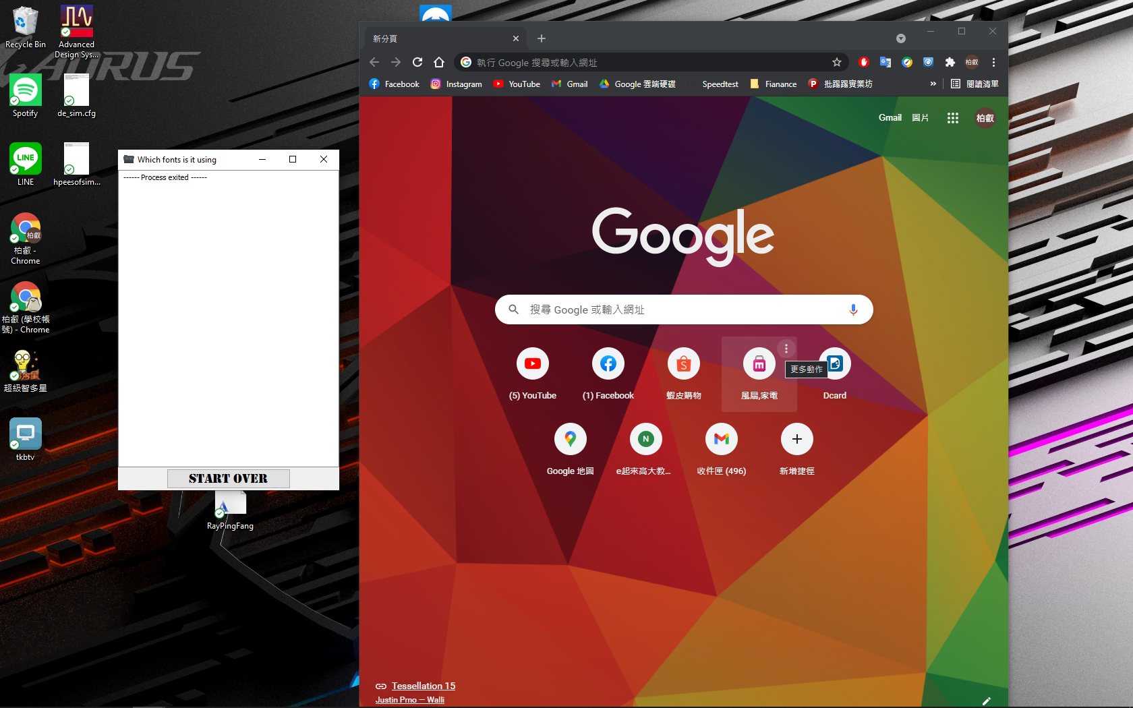Open the Tessellation 15 wallpaper link
1133x708 pixels.
(x=424, y=686)
